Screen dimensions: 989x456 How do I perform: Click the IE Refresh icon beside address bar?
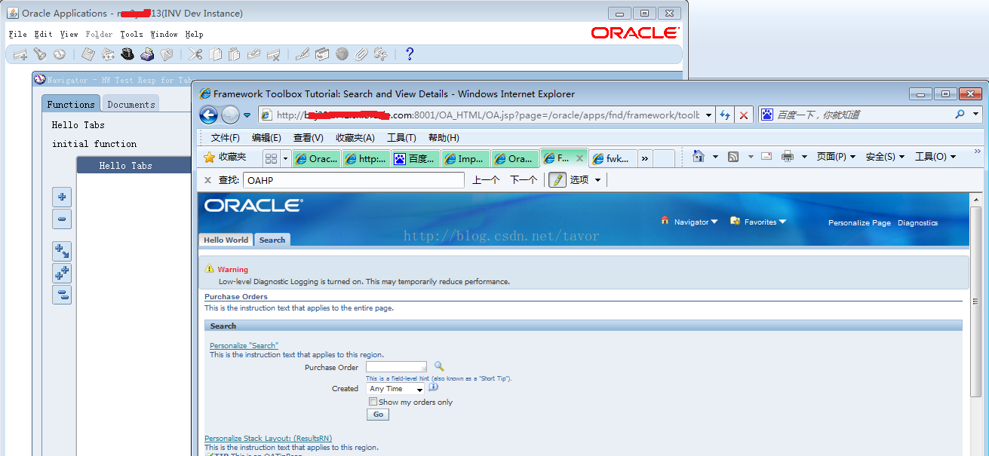[x=725, y=115]
